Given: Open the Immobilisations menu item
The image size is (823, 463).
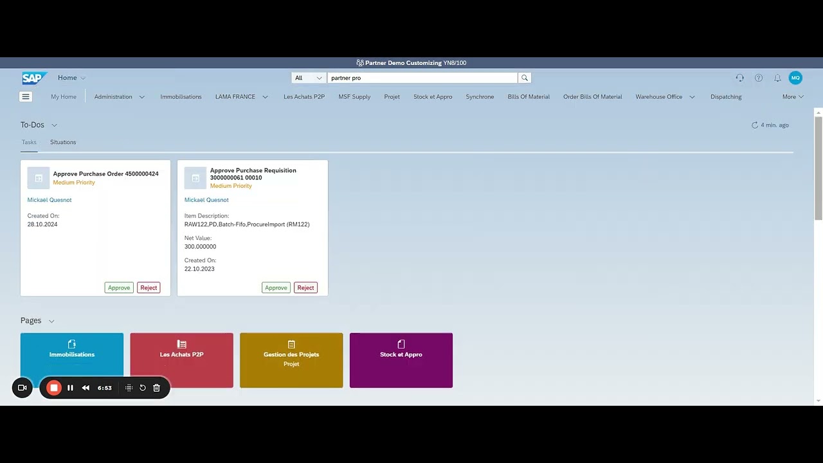Looking at the screenshot, I should click(x=181, y=97).
